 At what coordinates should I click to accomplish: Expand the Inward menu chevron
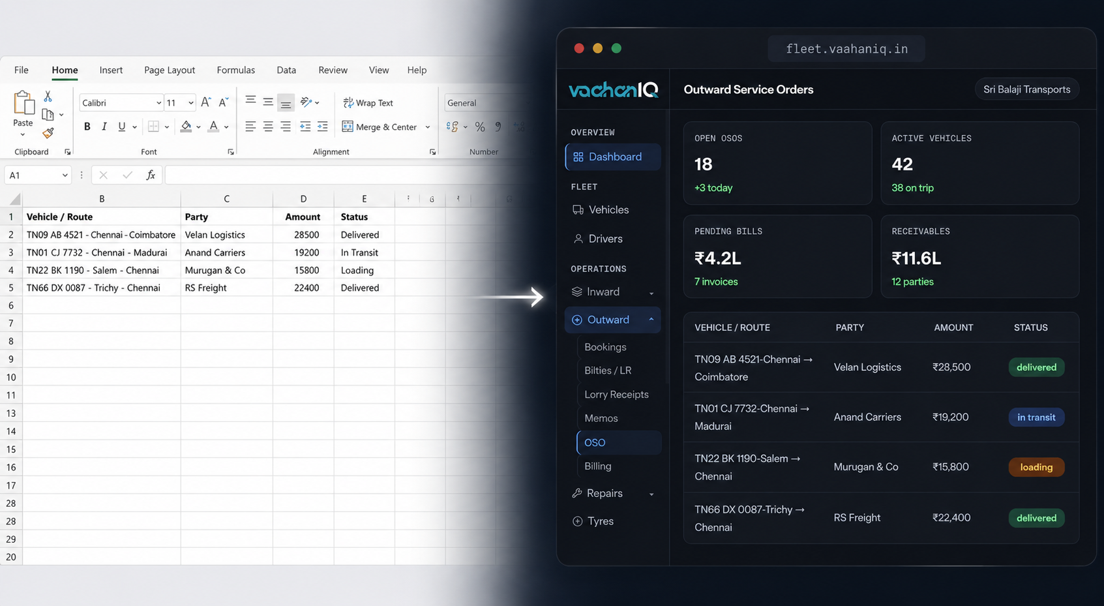[651, 293]
